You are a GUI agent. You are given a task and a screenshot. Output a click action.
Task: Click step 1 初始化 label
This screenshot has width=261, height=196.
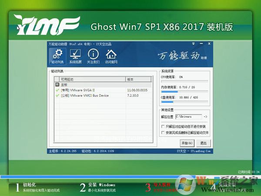(x=29, y=185)
